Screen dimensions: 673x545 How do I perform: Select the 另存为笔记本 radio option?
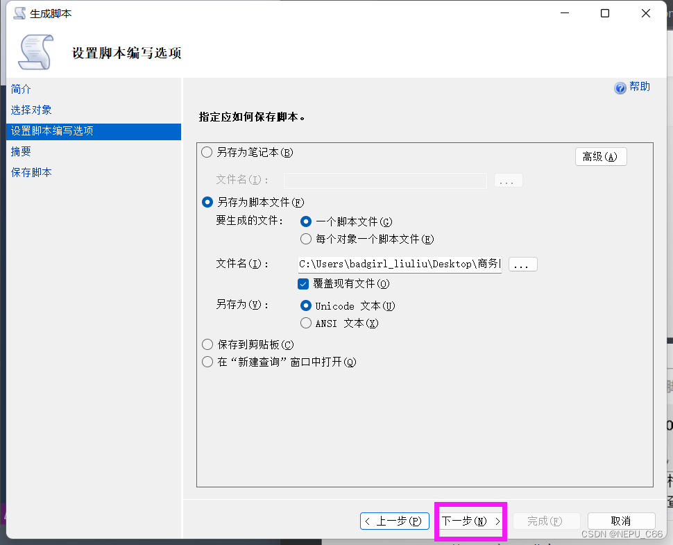(207, 152)
